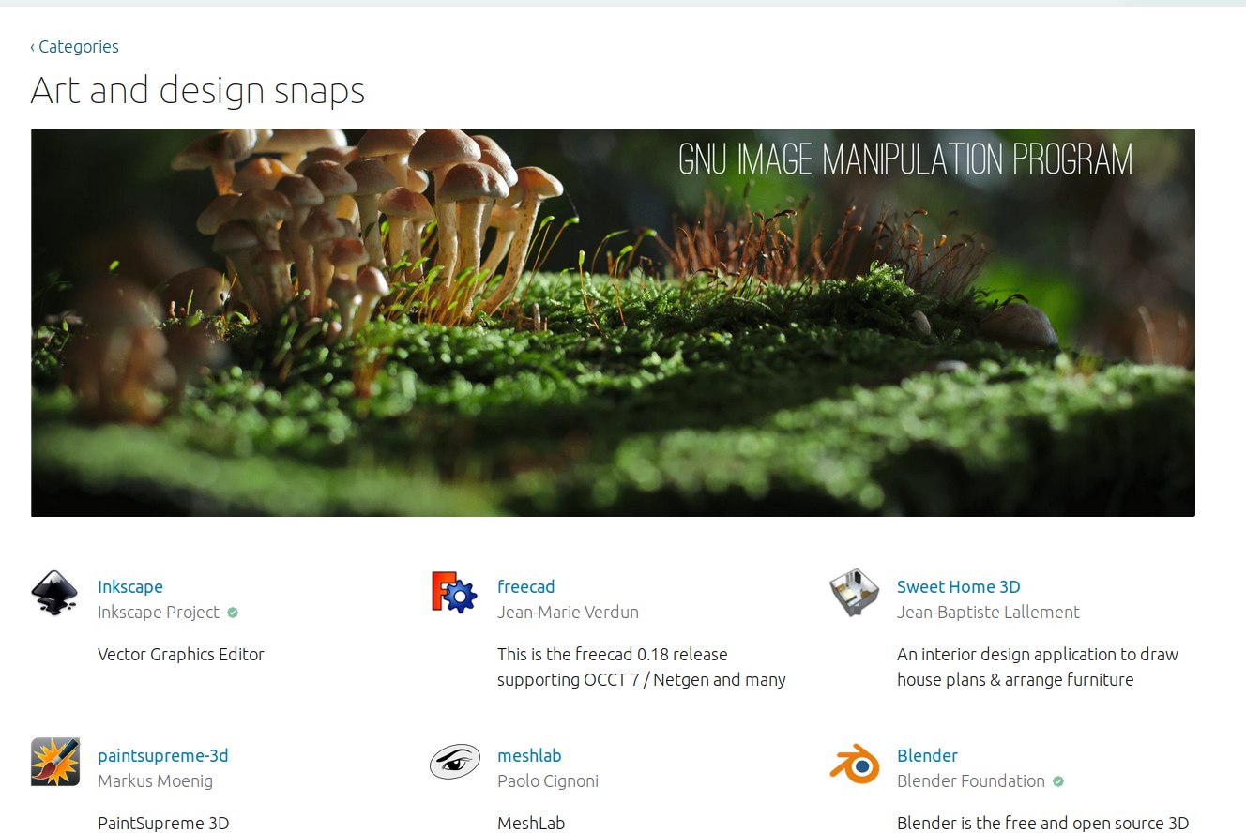This screenshot has height=833, width=1246.
Task: Click the Blender app icon
Action: 855,763
